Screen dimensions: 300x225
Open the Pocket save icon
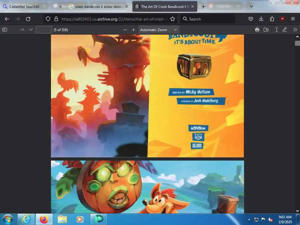pyautogui.click(x=251, y=19)
